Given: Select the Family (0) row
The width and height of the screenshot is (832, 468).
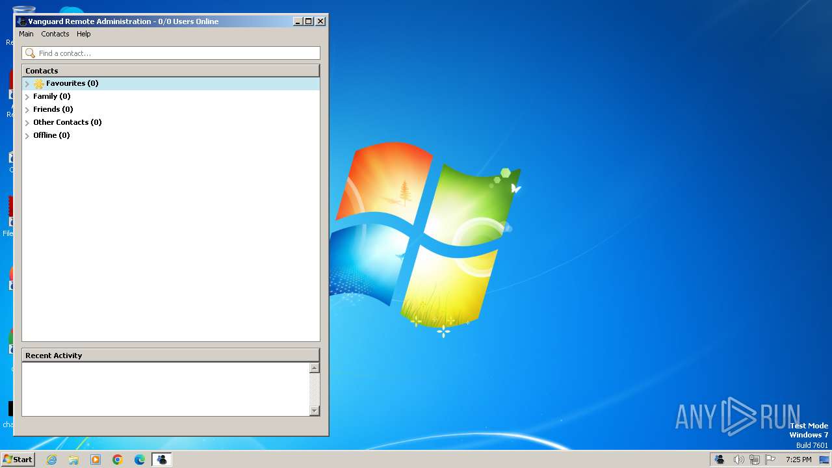Looking at the screenshot, I should [x=171, y=96].
